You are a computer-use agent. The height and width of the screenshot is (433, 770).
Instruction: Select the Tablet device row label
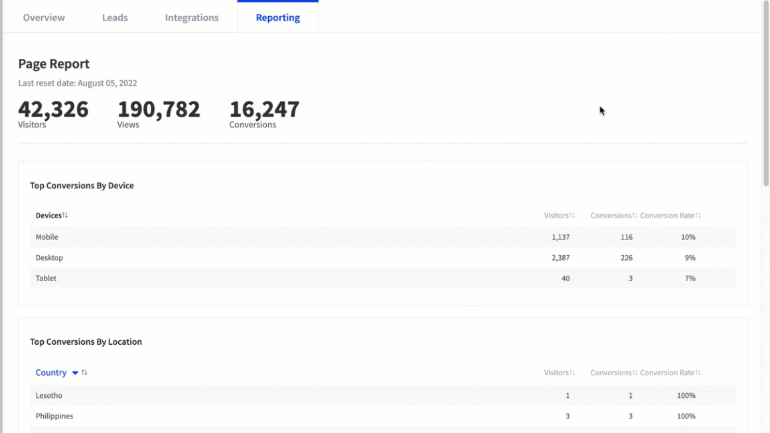tap(46, 278)
